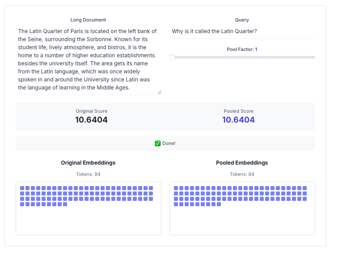The height and width of the screenshot is (255, 338).
Task: Click the Pool Factor slider handle
Action: pyautogui.click(x=172, y=57)
